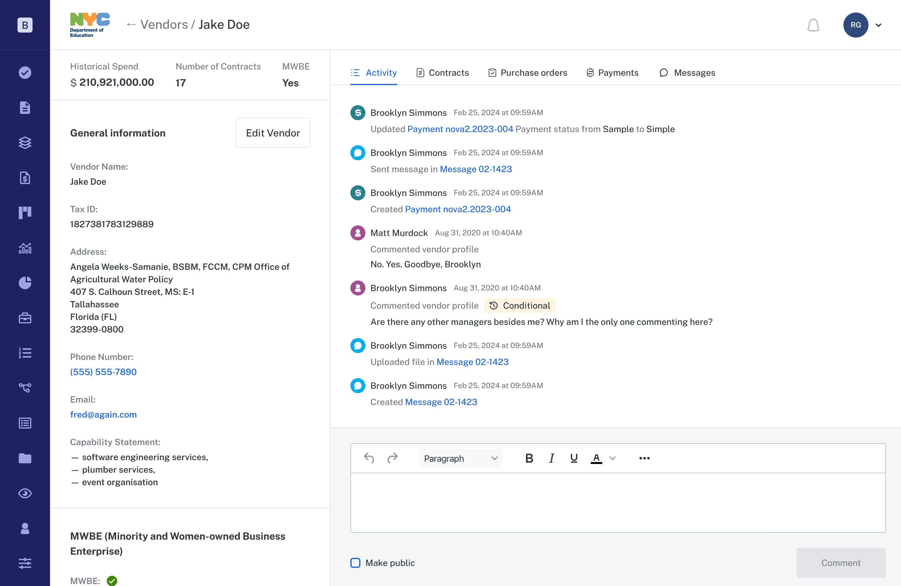Switch to the Purchase orders tab
This screenshot has height=586, width=901.
tap(527, 72)
